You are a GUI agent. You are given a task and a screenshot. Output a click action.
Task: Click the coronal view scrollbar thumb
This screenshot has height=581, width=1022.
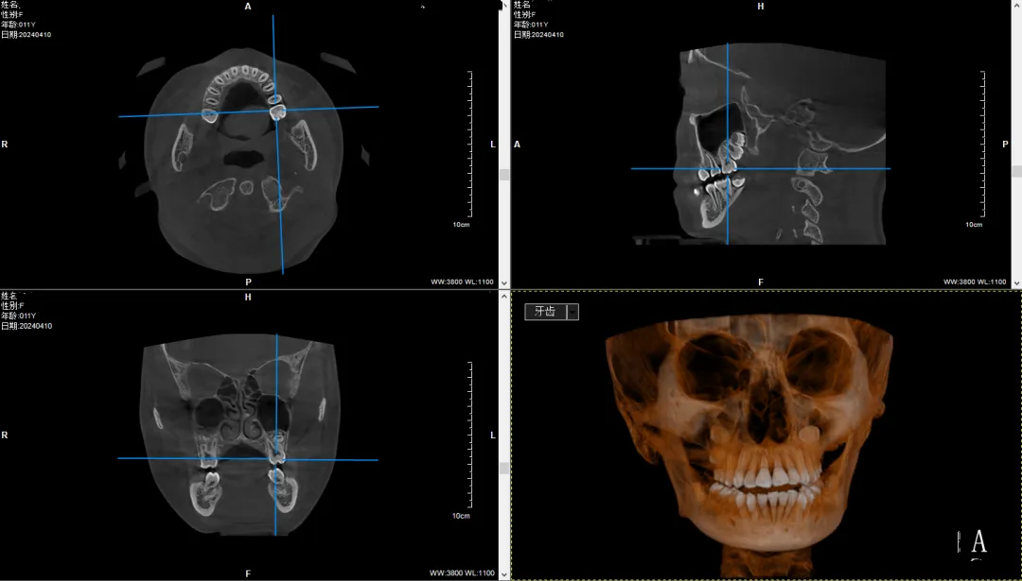[x=504, y=466]
